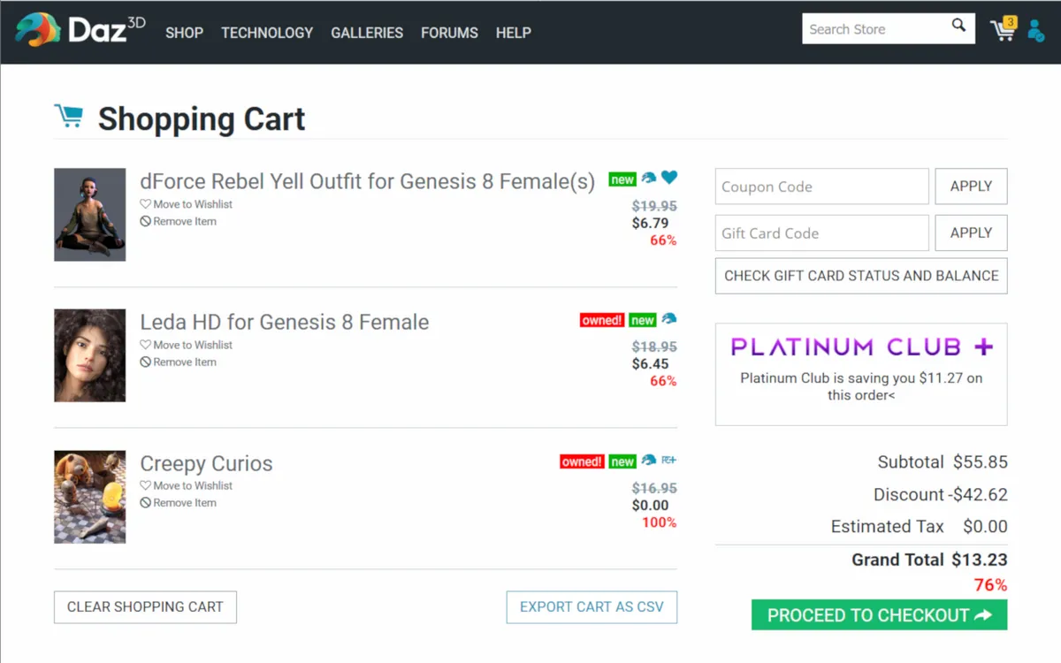The height and width of the screenshot is (663, 1061).
Task: Click the search magnifier icon
Action: [958, 27]
